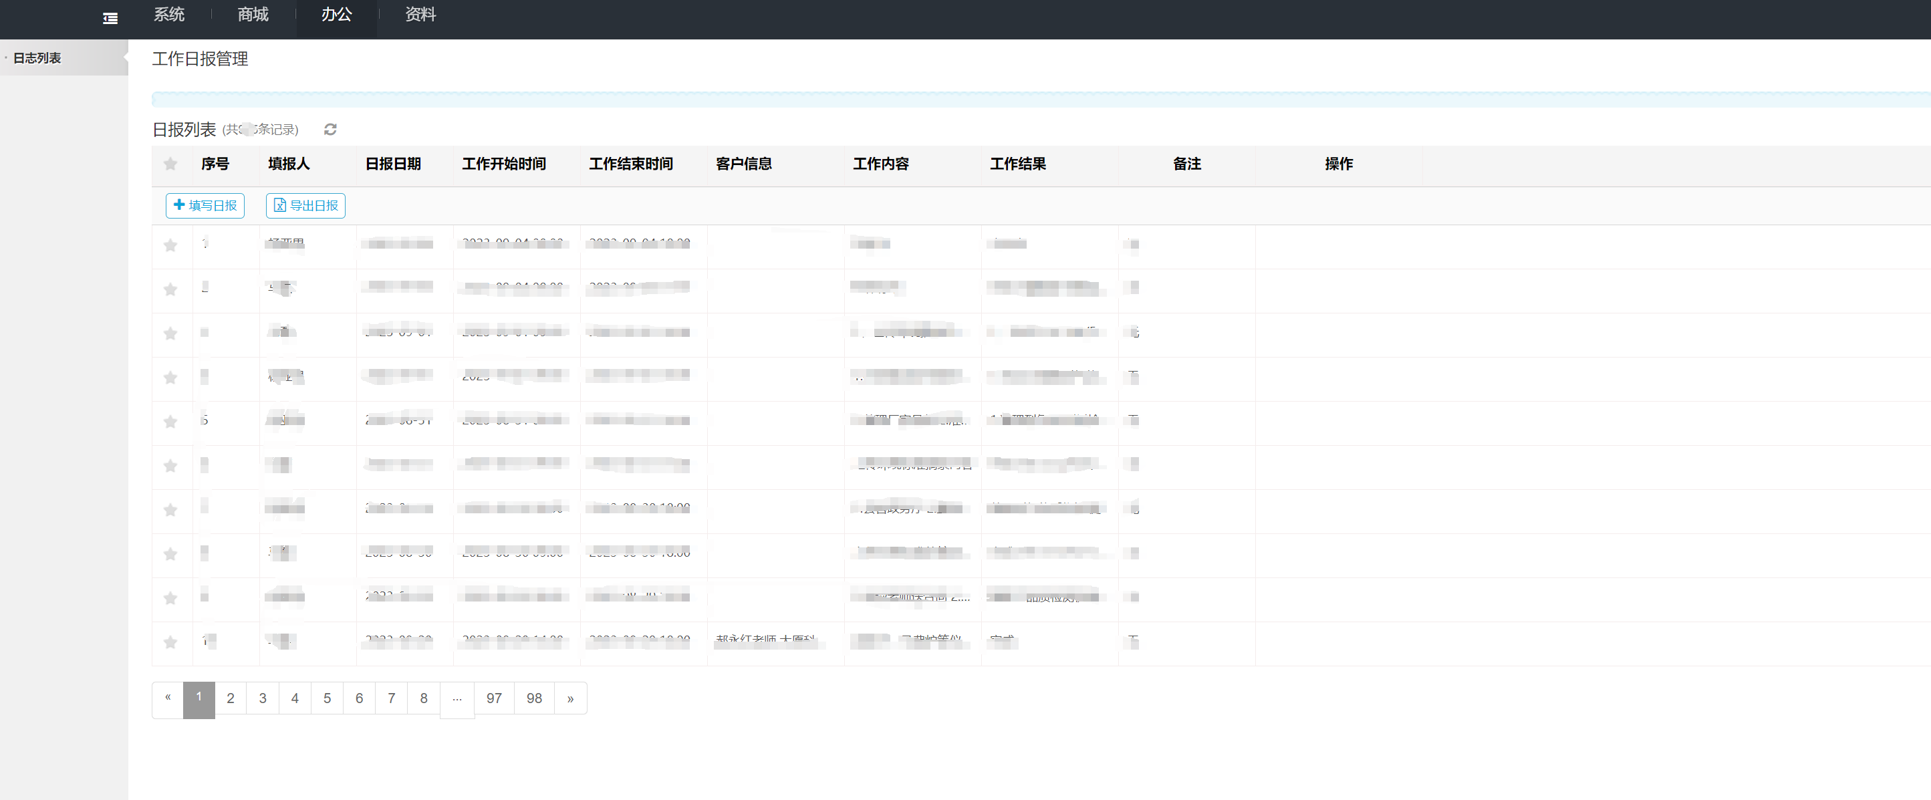Go to page 2

point(231,698)
